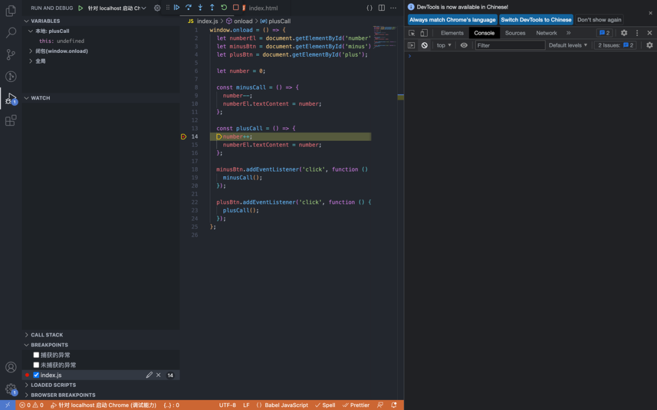Open the debug configuration dropdown

pos(117,8)
